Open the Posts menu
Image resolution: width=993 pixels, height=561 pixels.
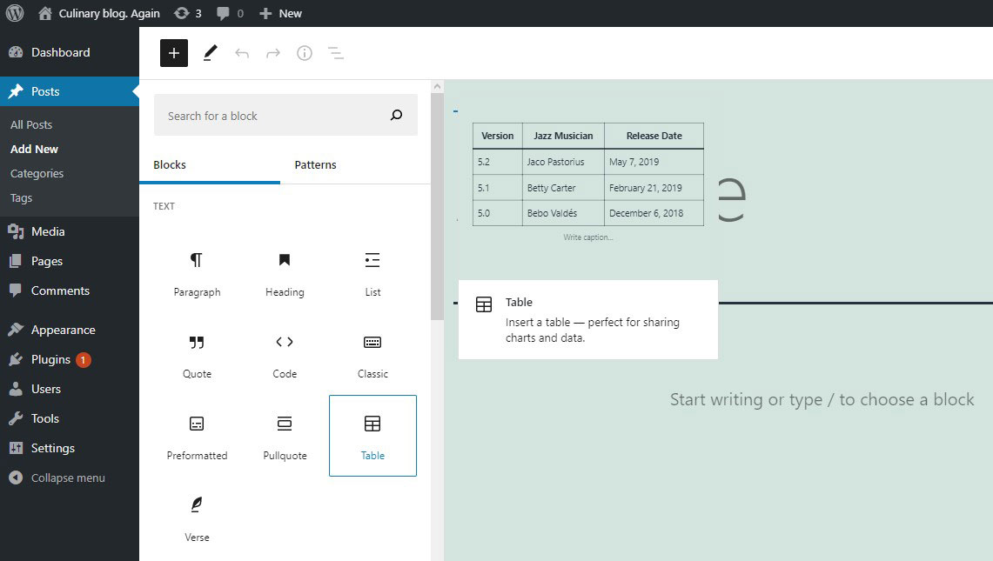[69, 92]
